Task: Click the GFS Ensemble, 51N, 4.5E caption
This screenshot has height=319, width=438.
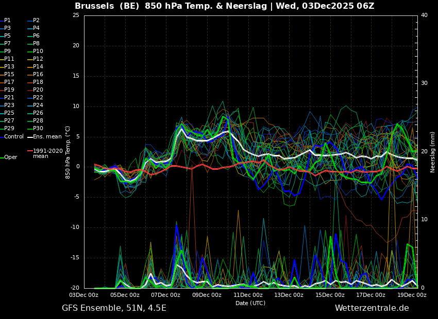Action: (114, 308)
